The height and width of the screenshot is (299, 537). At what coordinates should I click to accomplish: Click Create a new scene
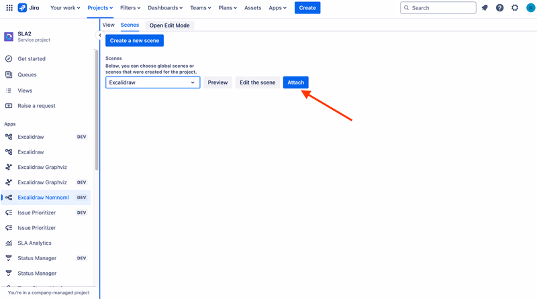pos(134,40)
